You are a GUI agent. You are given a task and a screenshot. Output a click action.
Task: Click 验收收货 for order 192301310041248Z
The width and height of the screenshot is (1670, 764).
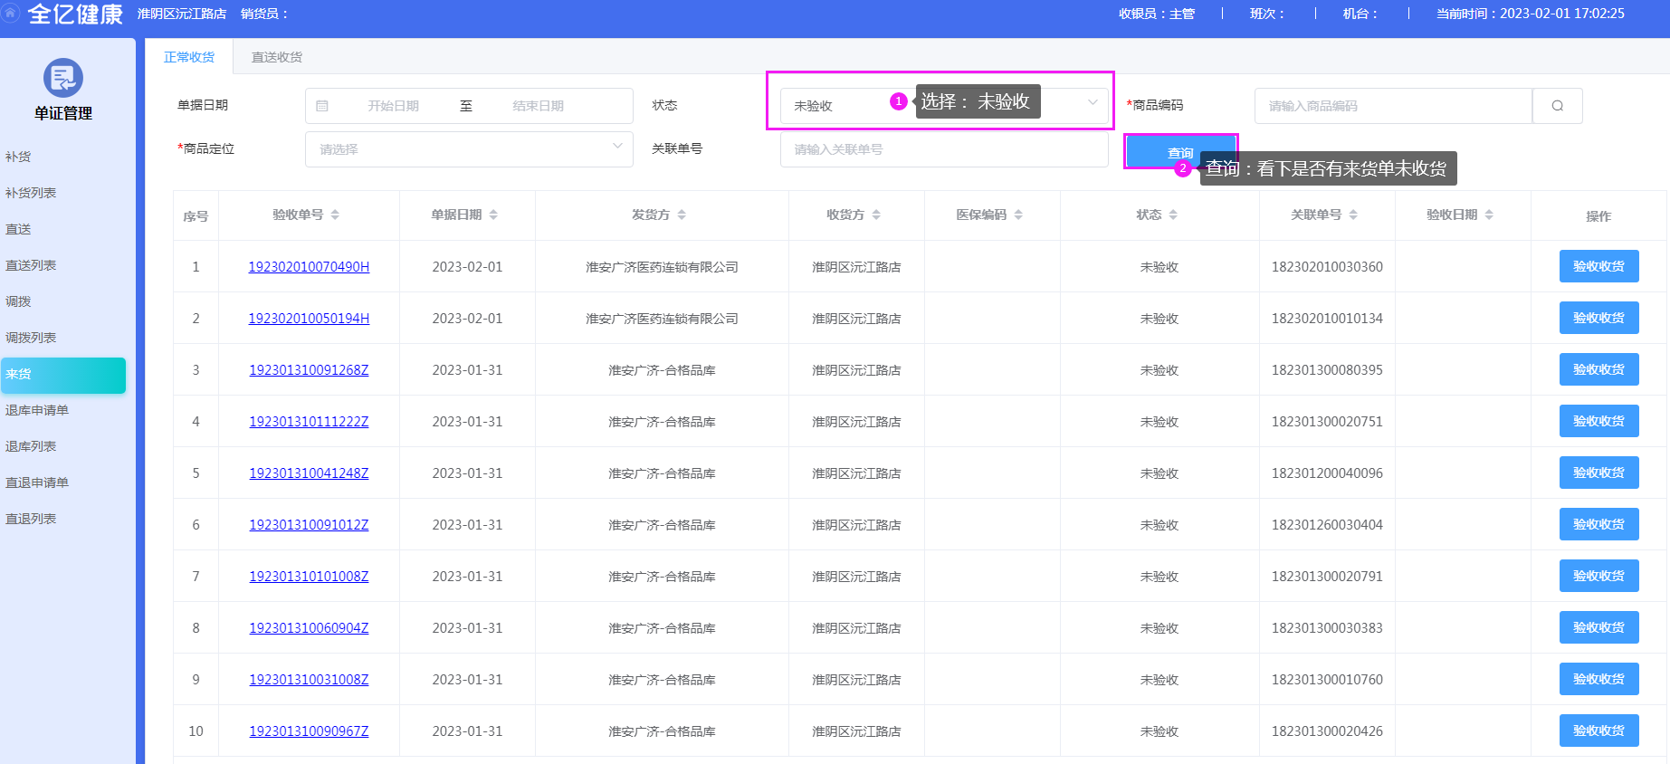point(1598,473)
